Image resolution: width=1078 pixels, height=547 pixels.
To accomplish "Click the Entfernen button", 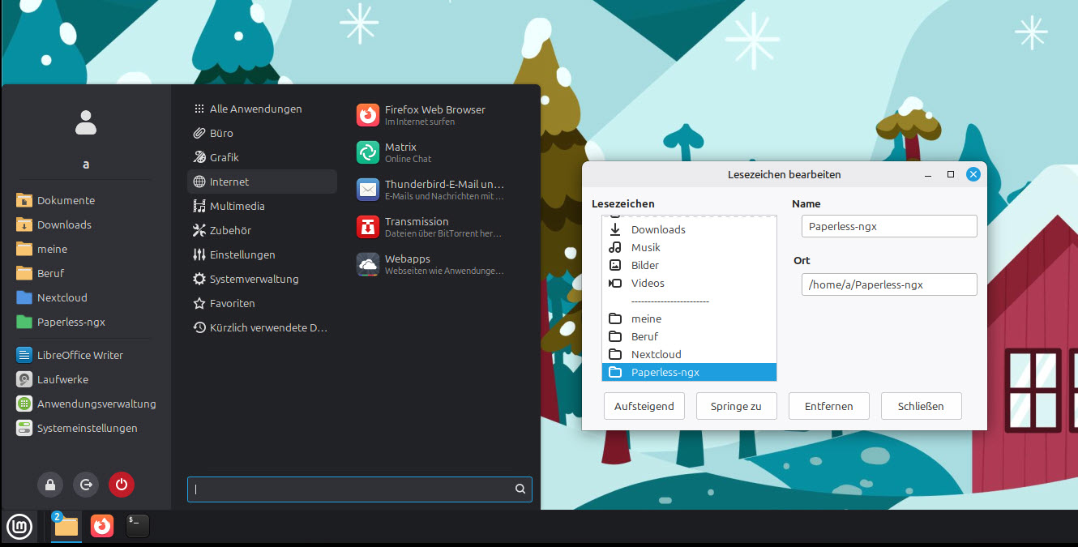I will pos(828,406).
